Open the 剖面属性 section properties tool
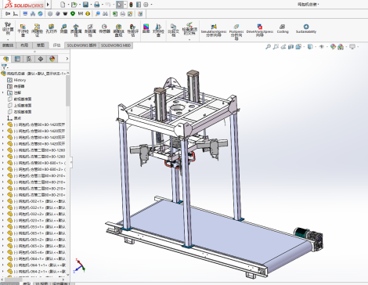 (x=90, y=31)
